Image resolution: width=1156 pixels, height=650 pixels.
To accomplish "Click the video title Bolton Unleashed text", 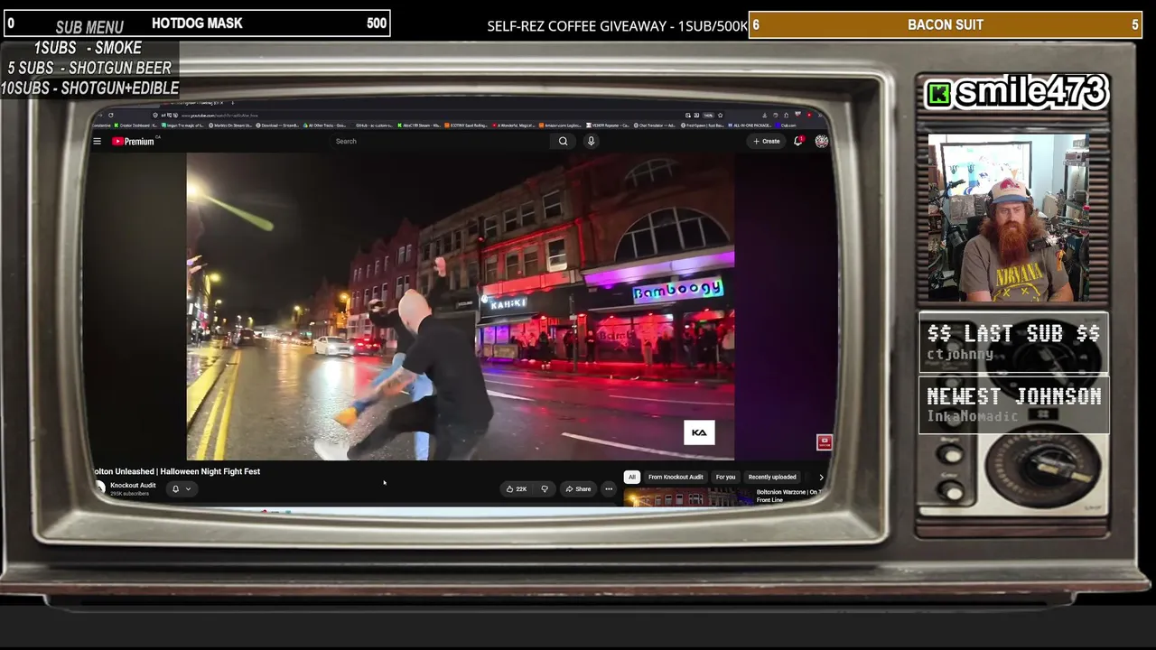I will pyautogui.click(x=177, y=471).
